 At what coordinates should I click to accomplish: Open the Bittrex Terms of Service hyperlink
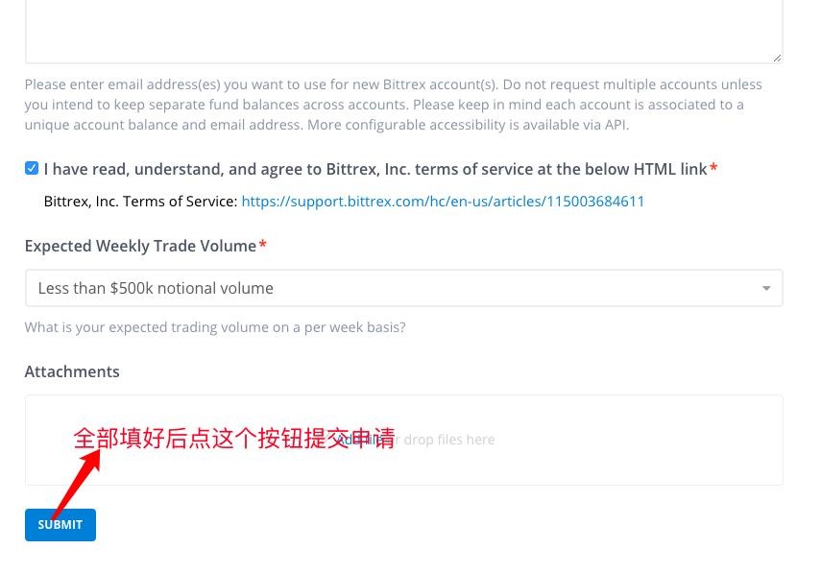[x=443, y=201]
